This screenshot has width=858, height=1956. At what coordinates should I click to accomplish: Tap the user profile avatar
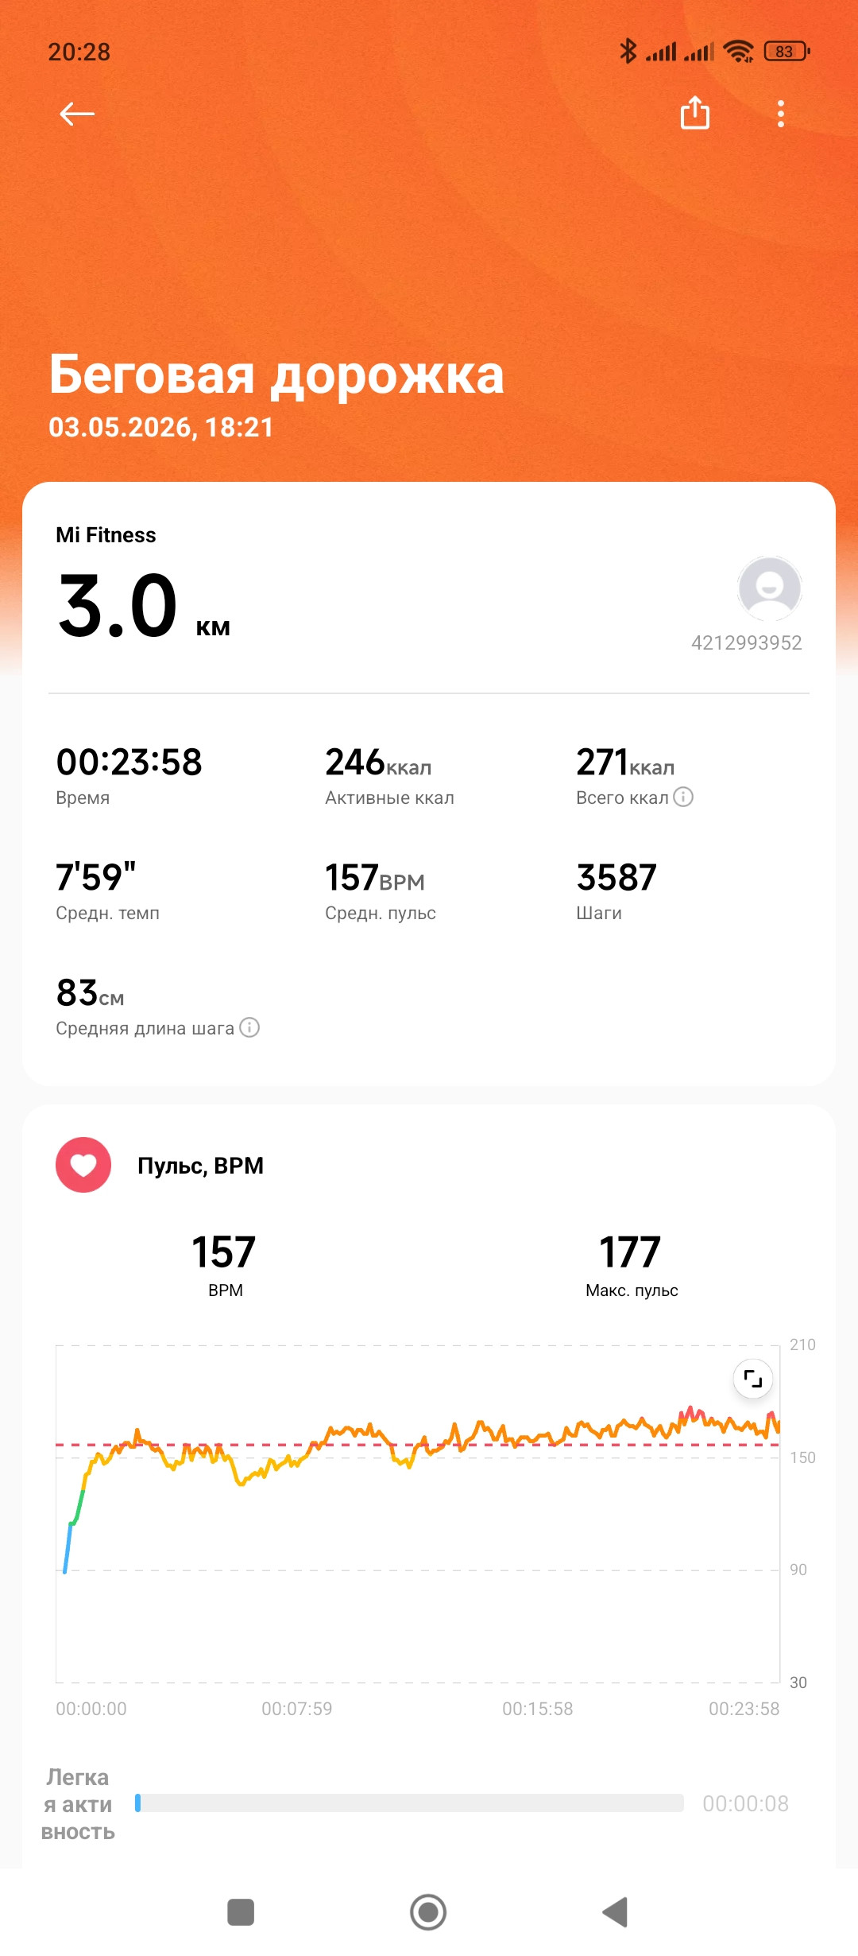tap(769, 589)
